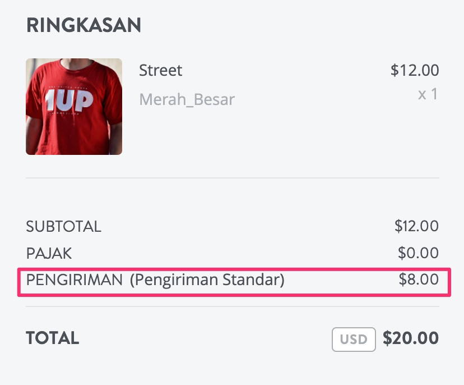Viewport: 464px width, 385px height.
Task: Click the highlighted PENGIRIMAN shipping label
Action: 75,280
